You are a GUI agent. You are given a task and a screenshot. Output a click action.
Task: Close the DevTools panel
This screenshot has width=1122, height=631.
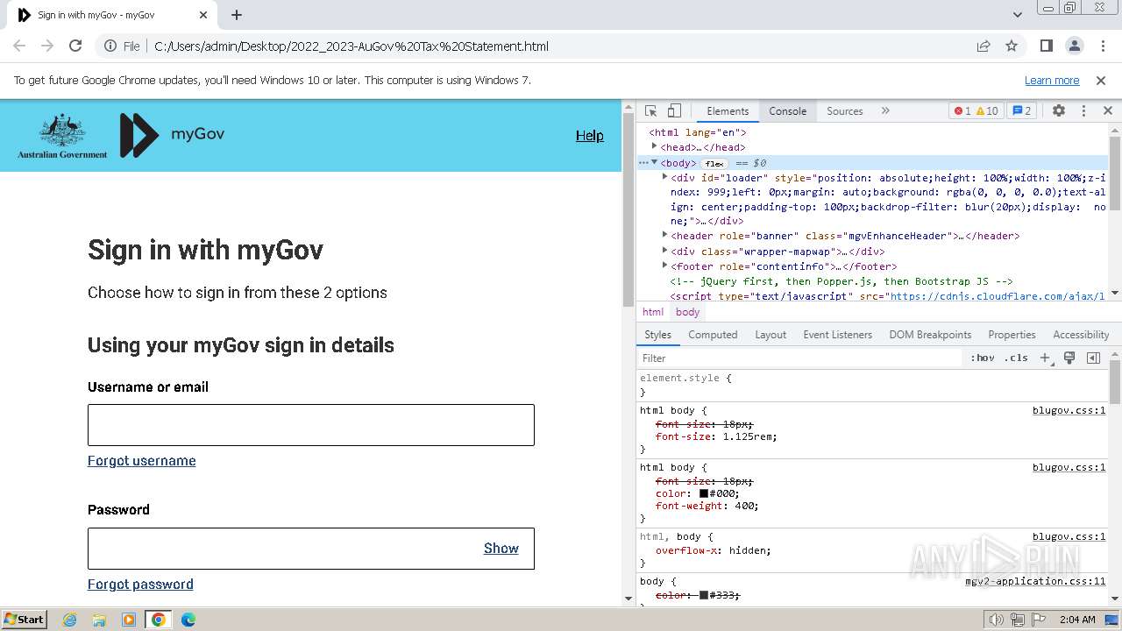click(x=1107, y=111)
